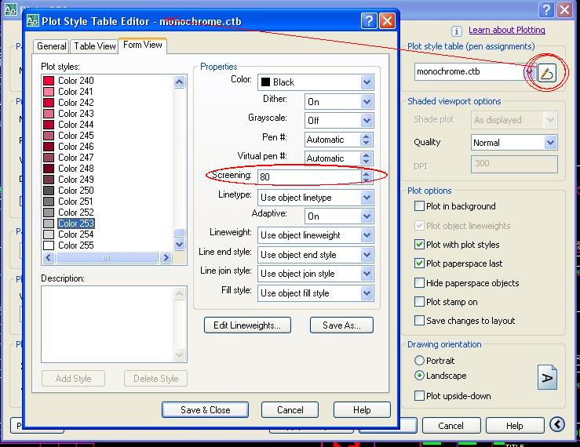
Task: Select the Color 240 swatch
Action: point(49,81)
